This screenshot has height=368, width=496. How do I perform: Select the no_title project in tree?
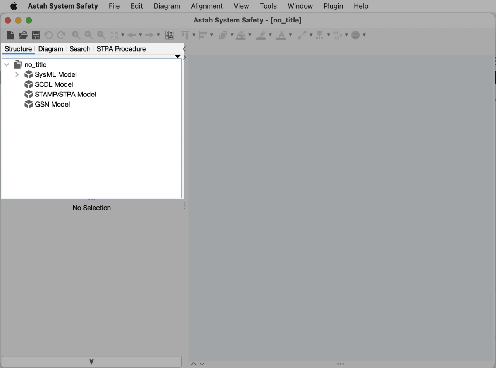(x=35, y=65)
